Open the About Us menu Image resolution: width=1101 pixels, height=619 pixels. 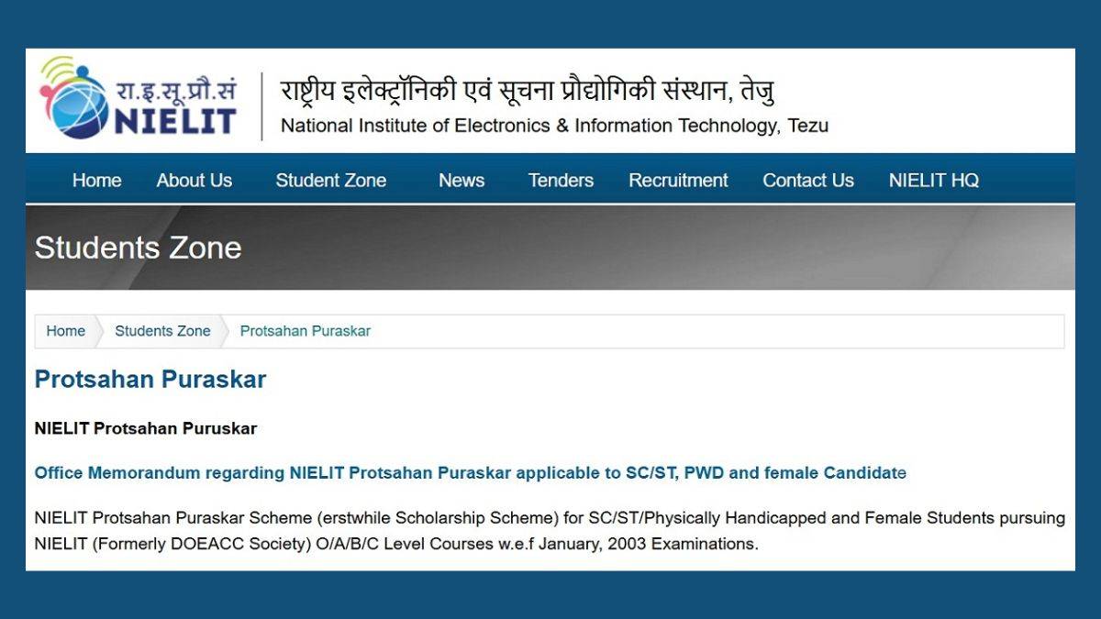click(x=194, y=181)
